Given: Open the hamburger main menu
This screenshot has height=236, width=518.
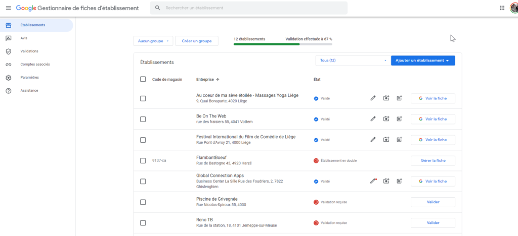Looking at the screenshot, I should tap(8, 8).
